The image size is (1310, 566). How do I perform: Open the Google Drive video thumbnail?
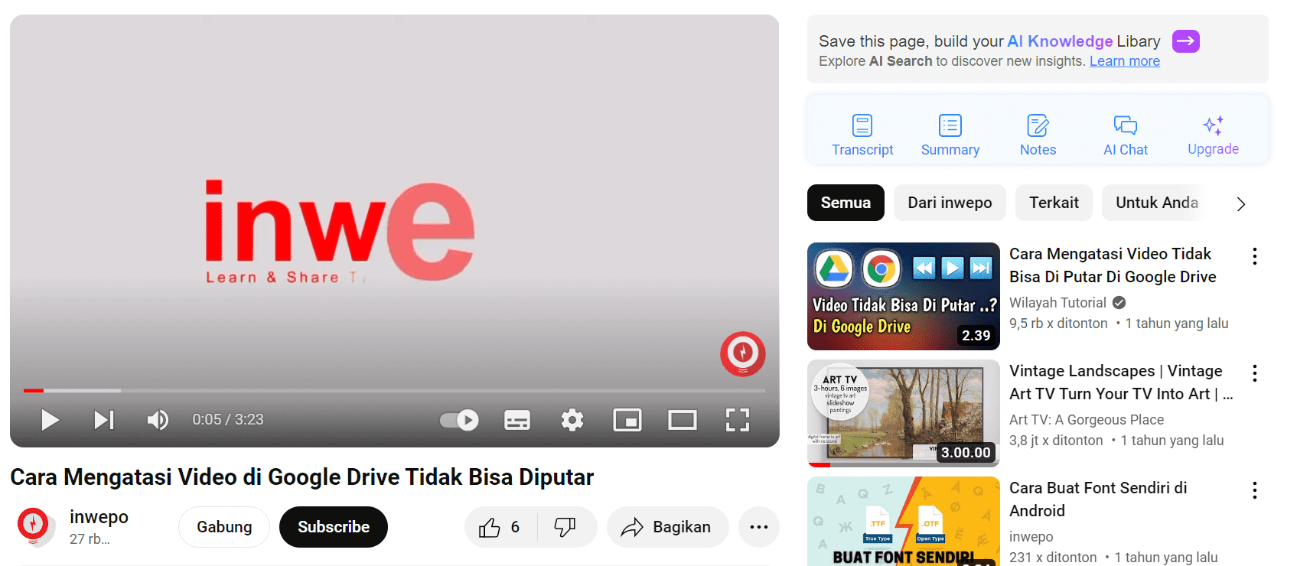click(x=904, y=296)
